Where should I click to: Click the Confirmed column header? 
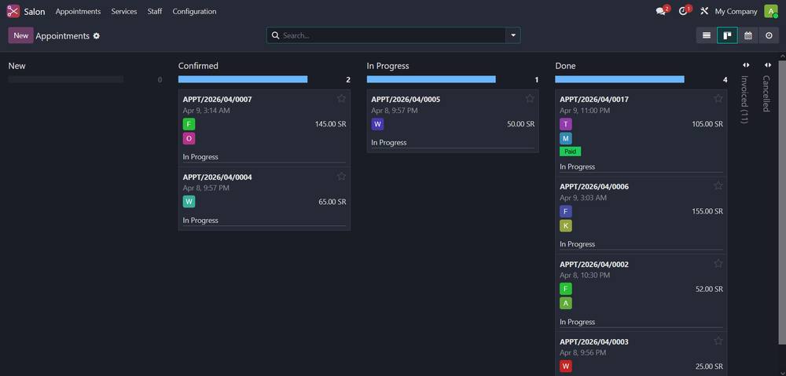click(199, 66)
